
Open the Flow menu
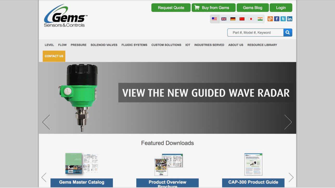pyautogui.click(x=62, y=45)
